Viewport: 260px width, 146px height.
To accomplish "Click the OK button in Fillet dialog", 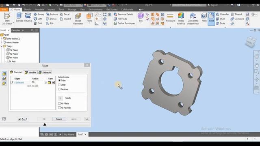I will 44,119.
